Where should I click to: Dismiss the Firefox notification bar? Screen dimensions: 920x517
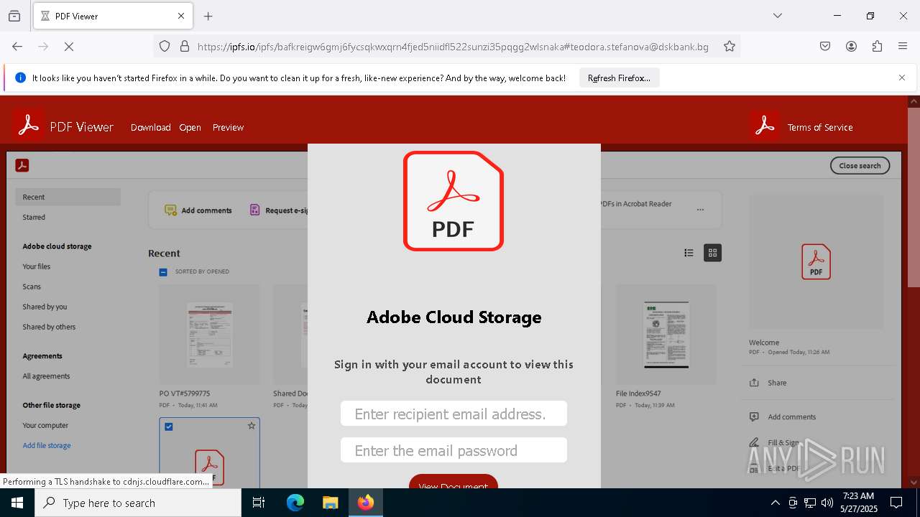pos(901,78)
